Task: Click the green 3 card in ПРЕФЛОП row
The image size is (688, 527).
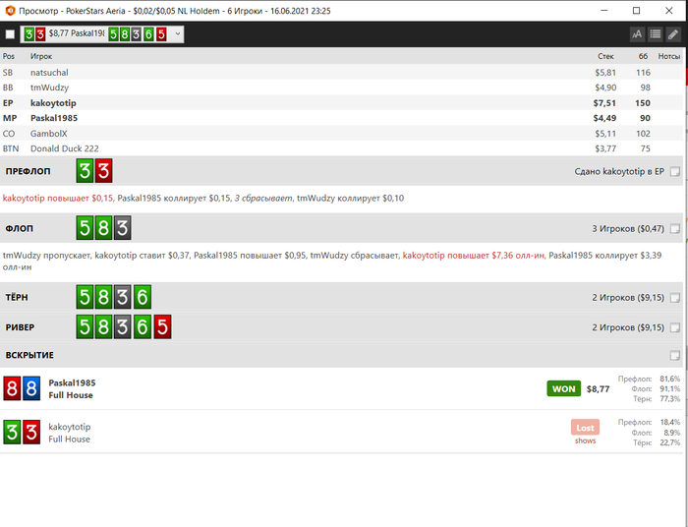Action: click(x=85, y=171)
